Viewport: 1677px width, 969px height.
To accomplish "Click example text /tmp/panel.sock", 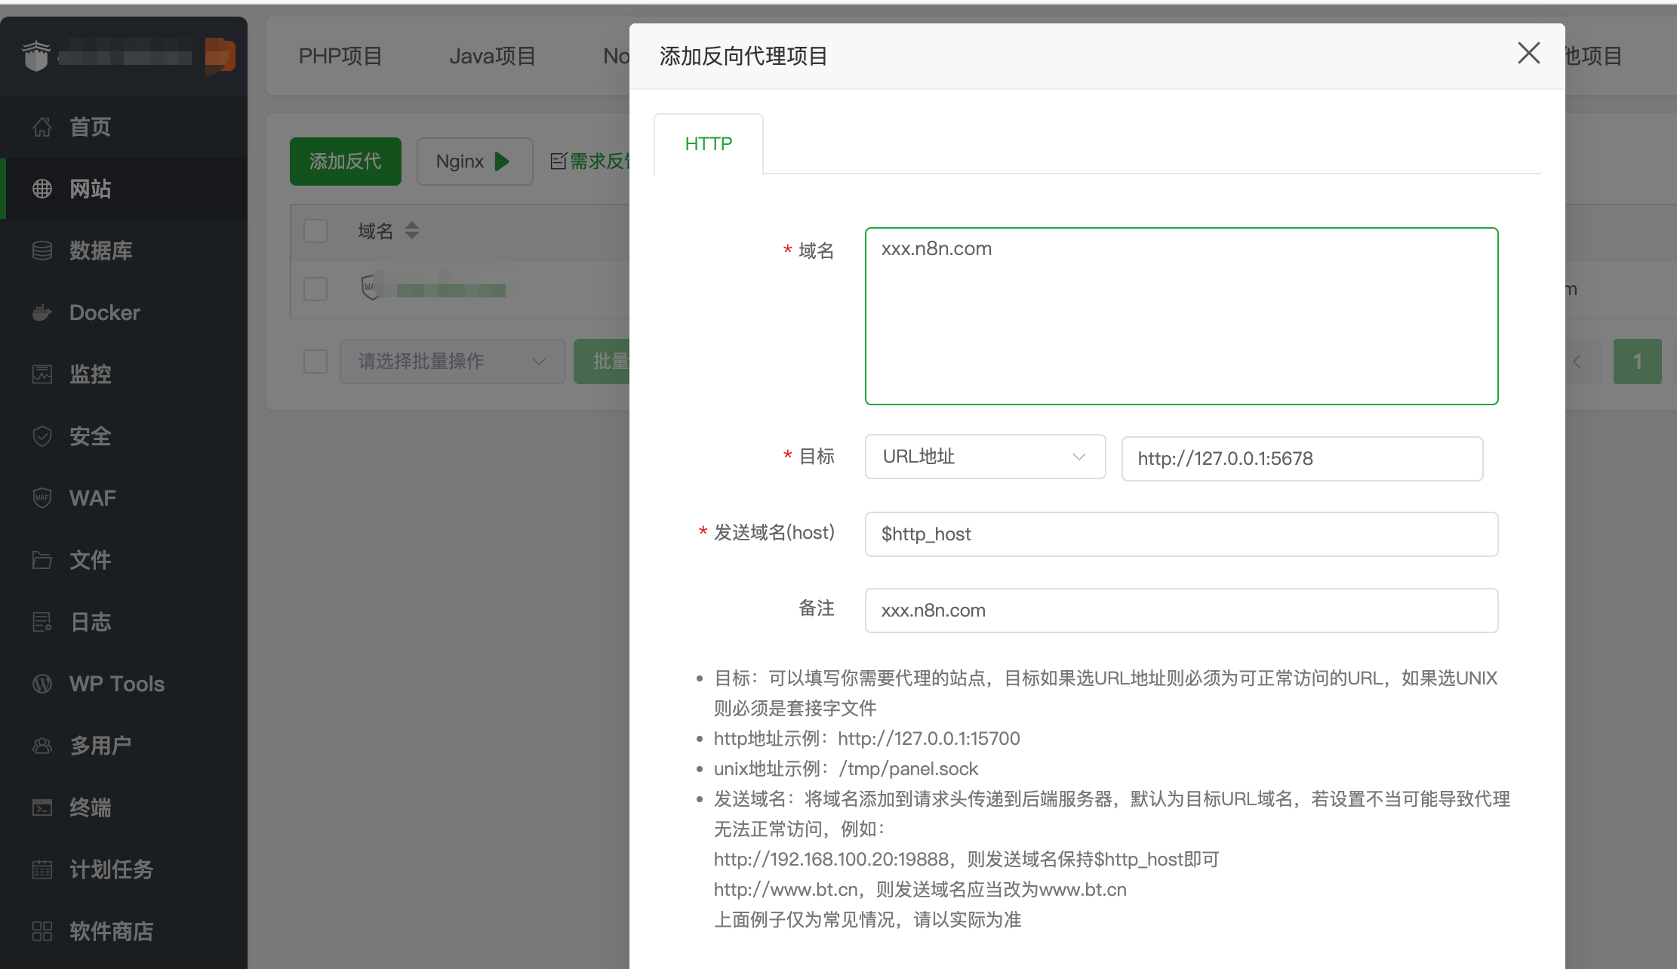I will [909, 768].
